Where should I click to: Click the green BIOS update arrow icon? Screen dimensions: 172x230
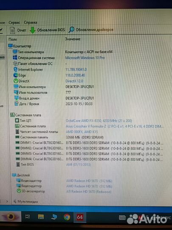click(33, 30)
